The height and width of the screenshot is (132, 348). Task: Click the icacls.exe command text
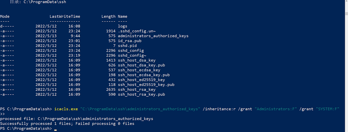click(66, 109)
